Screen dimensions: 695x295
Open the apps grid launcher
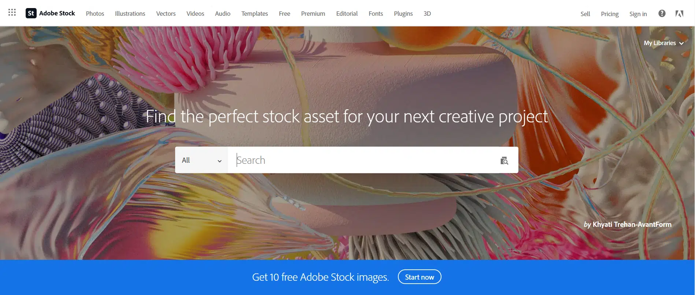(x=12, y=12)
